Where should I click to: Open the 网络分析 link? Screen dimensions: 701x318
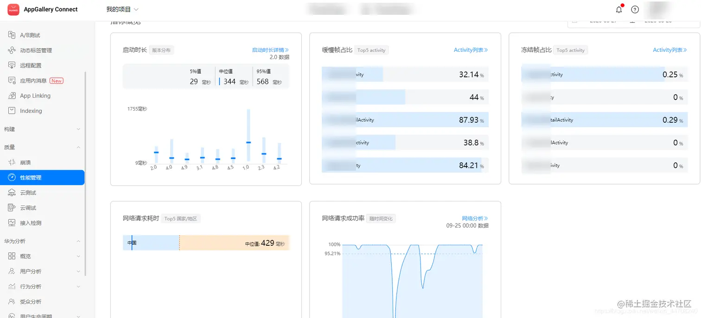coord(475,218)
